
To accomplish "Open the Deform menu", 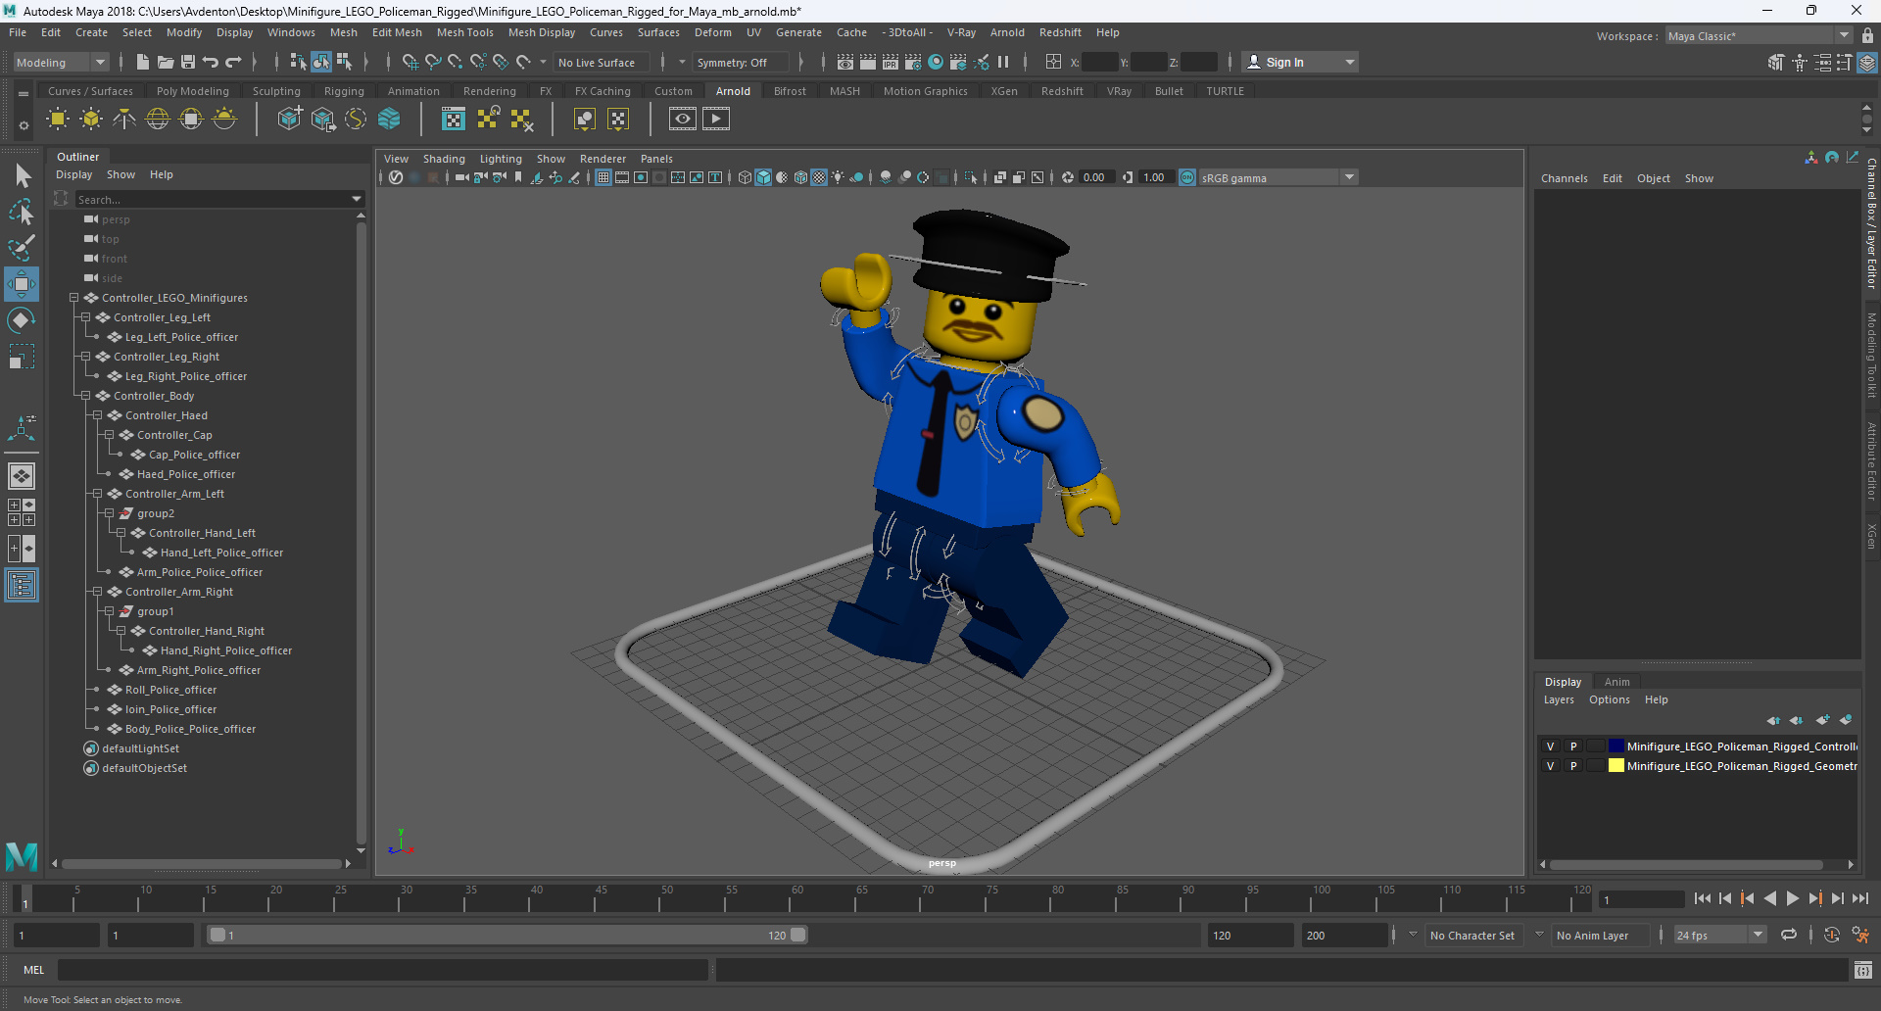I will [x=712, y=32].
